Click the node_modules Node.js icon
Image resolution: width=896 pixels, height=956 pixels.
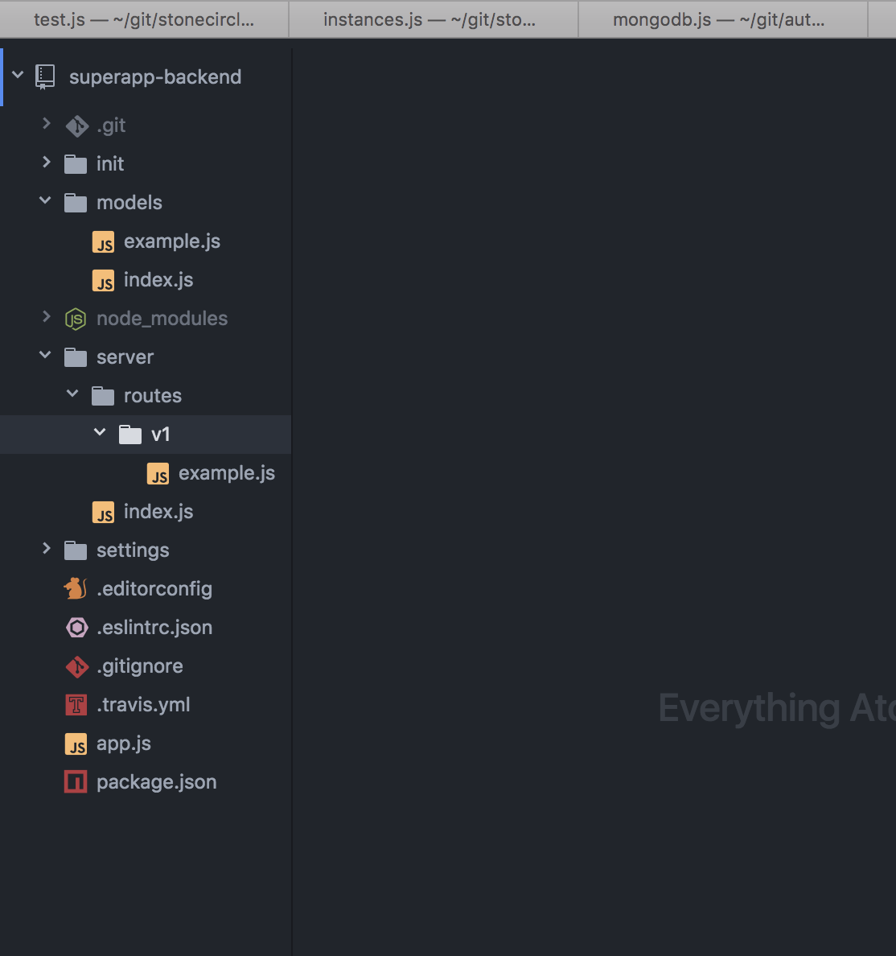pyautogui.click(x=76, y=319)
